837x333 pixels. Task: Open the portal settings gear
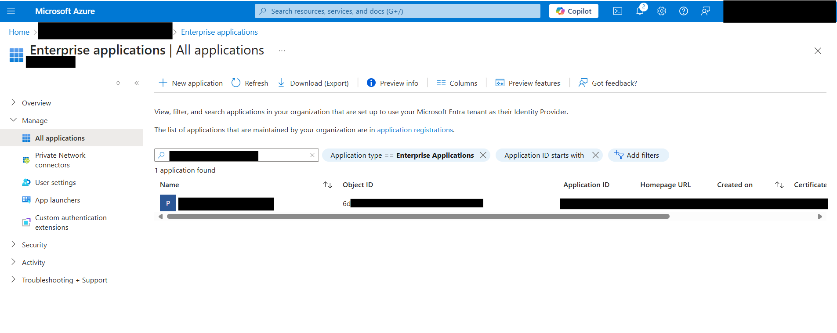pos(662,11)
